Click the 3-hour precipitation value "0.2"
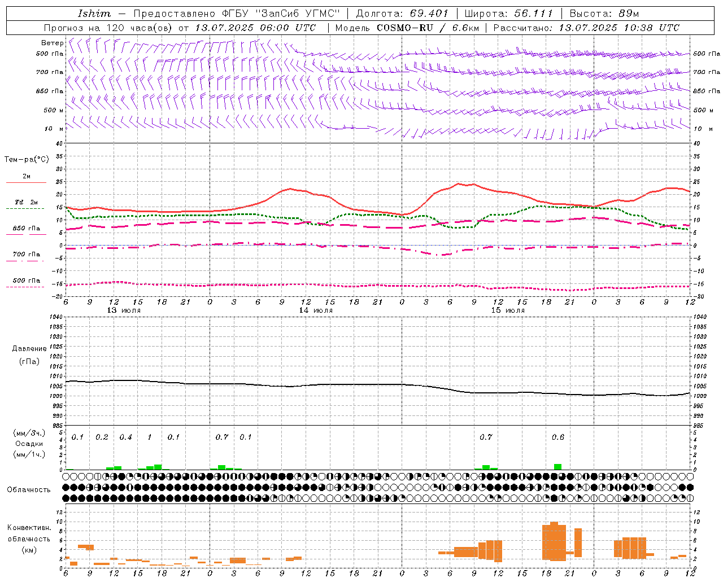The width and height of the screenshot is (723, 578). 102,437
